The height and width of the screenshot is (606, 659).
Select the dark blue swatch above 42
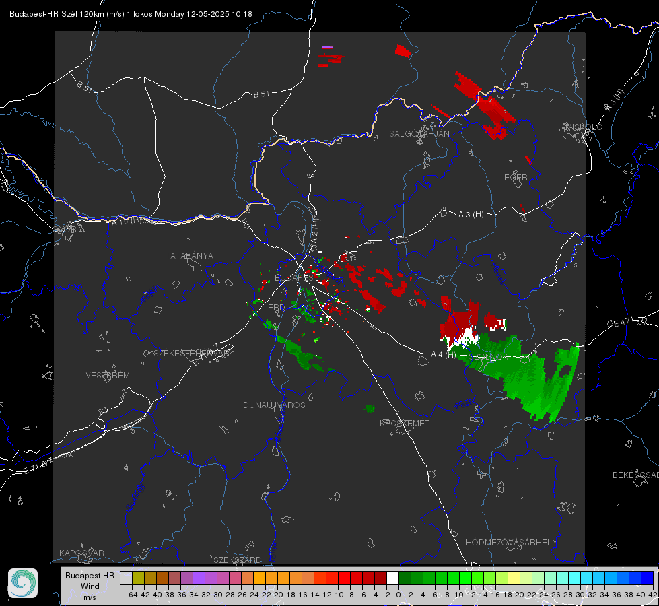point(648,578)
